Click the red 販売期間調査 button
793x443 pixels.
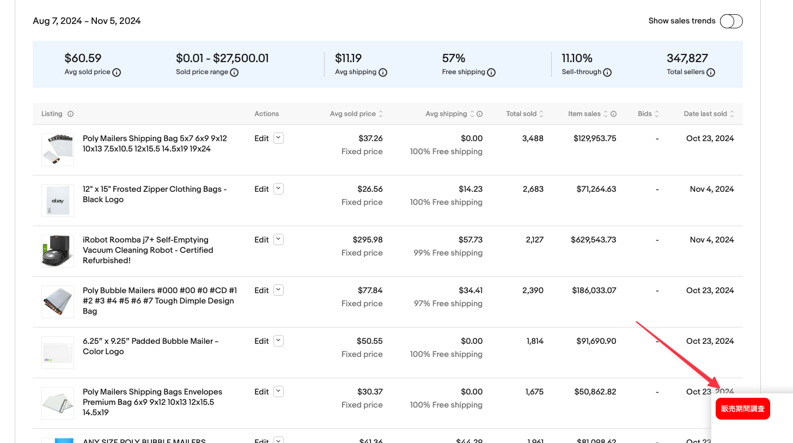click(743, 409)
